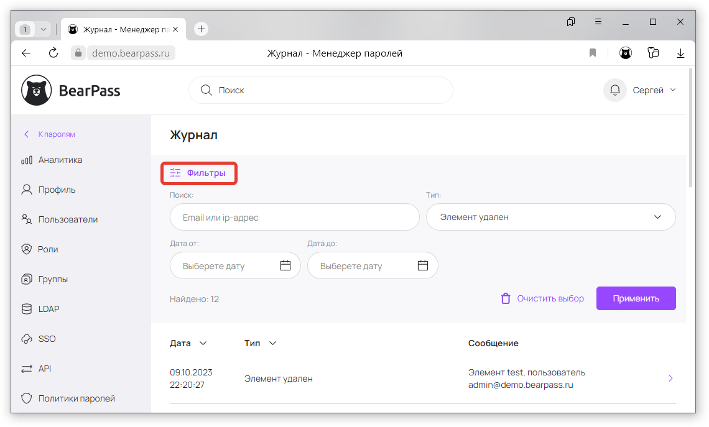Image resolution: width=709 pixels, height=427 pixels.
Task: Select Политики паролей in sidebar
Action: click(x=76, y=398)
